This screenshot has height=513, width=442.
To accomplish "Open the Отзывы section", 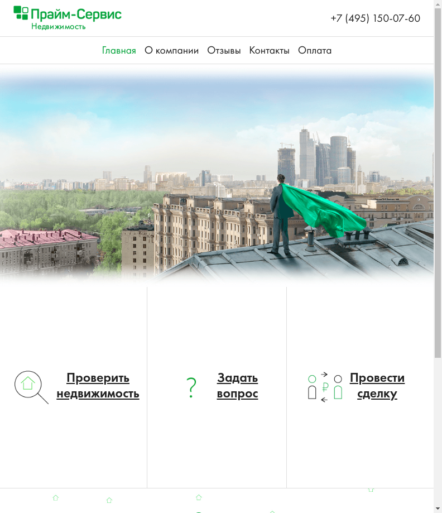I will [224, 51].
